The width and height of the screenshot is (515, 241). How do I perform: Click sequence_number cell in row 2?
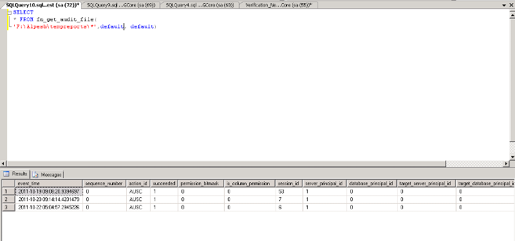point(104,199)
